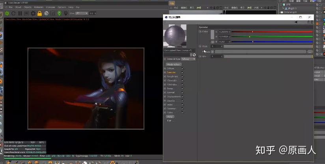Viewport: 325px width, 164px height.
Task: Click the back arrow in material editor header
Action: pos(296,22)
